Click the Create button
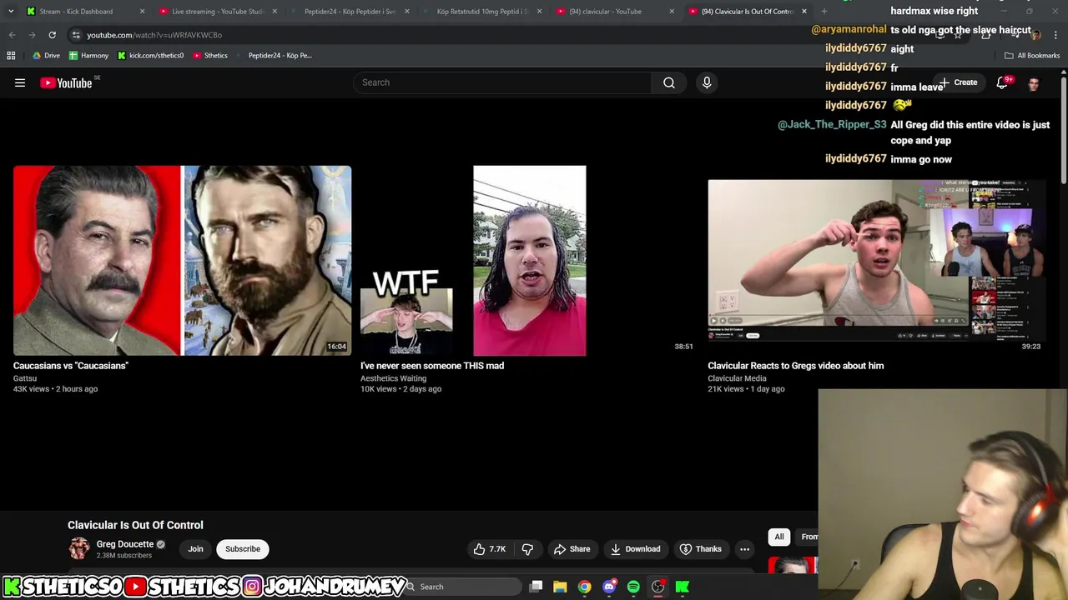This screenshot has height=600, width=1068. [x=958, y=82]
